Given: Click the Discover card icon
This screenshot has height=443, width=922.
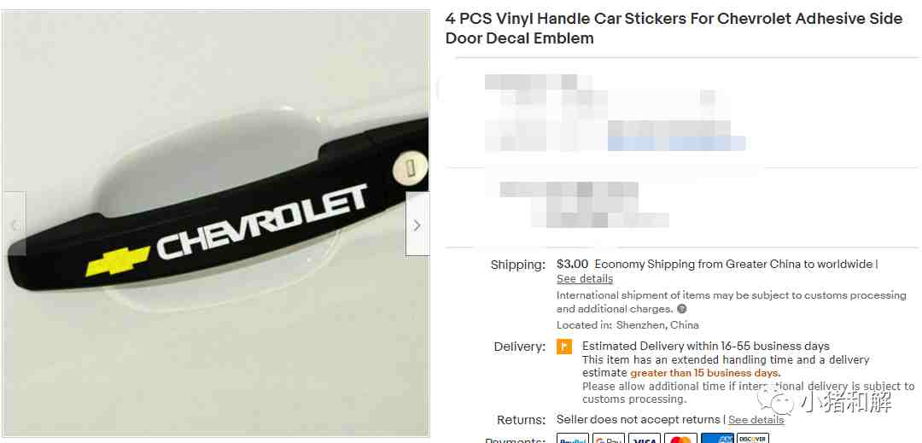Looking at the screenshot, I should point(753,438).
